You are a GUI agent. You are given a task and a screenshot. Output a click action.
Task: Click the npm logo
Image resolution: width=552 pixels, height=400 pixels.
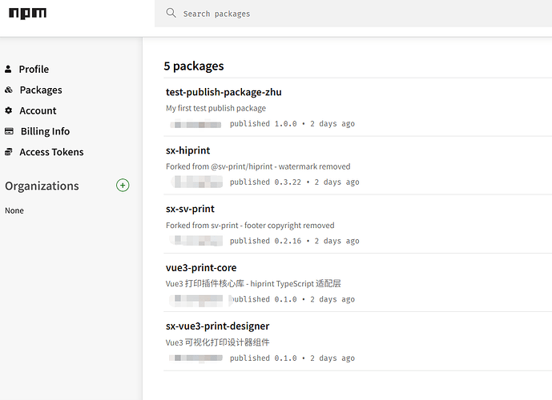(x=26, y=14)
